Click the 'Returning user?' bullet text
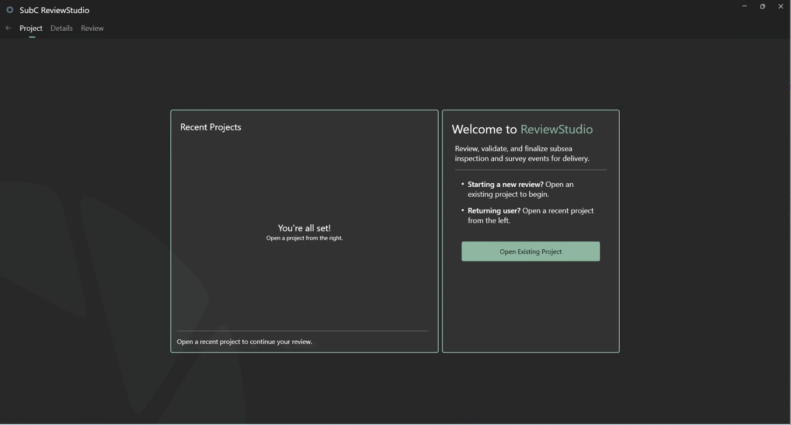Viewport: 791px width, 425px height. [x=531, y=216]
